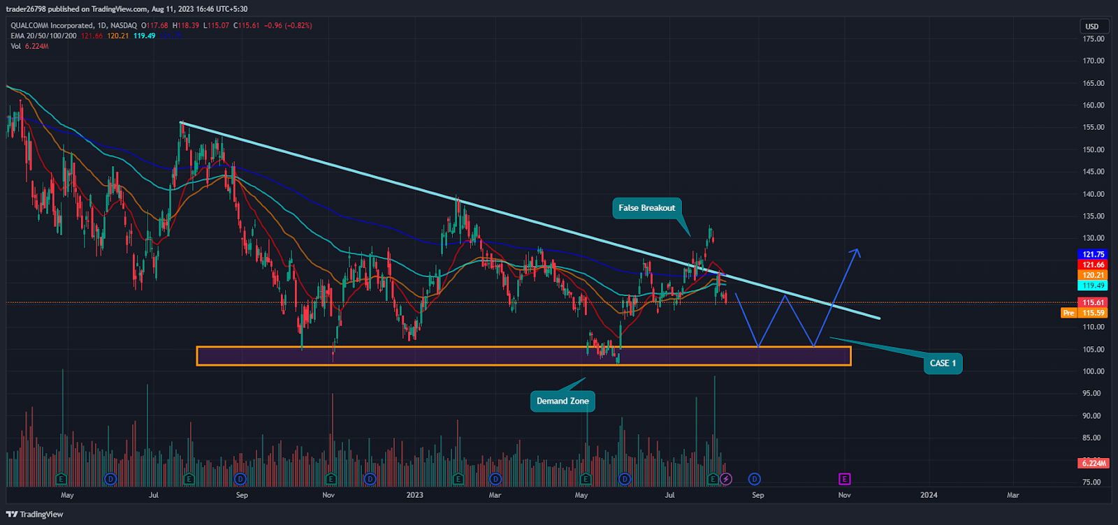Select the CASE 1 callout label
The height and width of the screenshot is (525, 1118).
943,363
